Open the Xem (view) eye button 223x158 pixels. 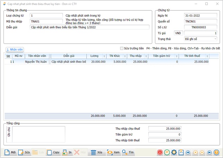click(x=113, y=152)
